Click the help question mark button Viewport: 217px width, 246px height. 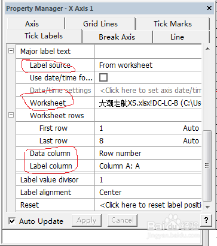[x=206, y=220]
